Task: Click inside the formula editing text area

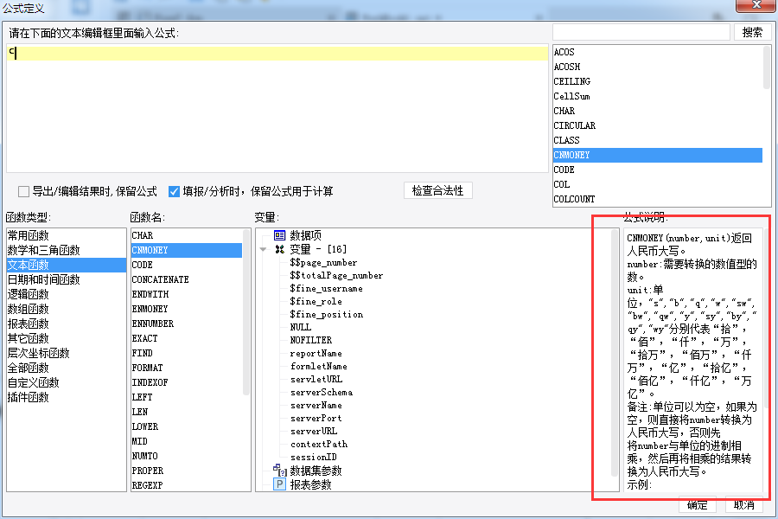Action: (277, 108)
